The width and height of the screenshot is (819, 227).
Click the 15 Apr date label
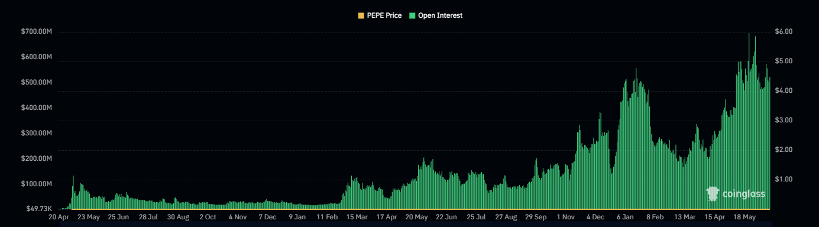pos(714,218)
